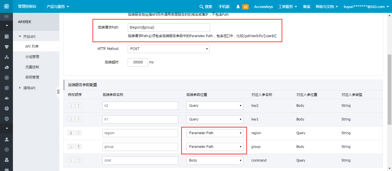Open Parameter Path dropdown in region row
The width and height of the screenshot is (392, 171).
tap(215, 133)
